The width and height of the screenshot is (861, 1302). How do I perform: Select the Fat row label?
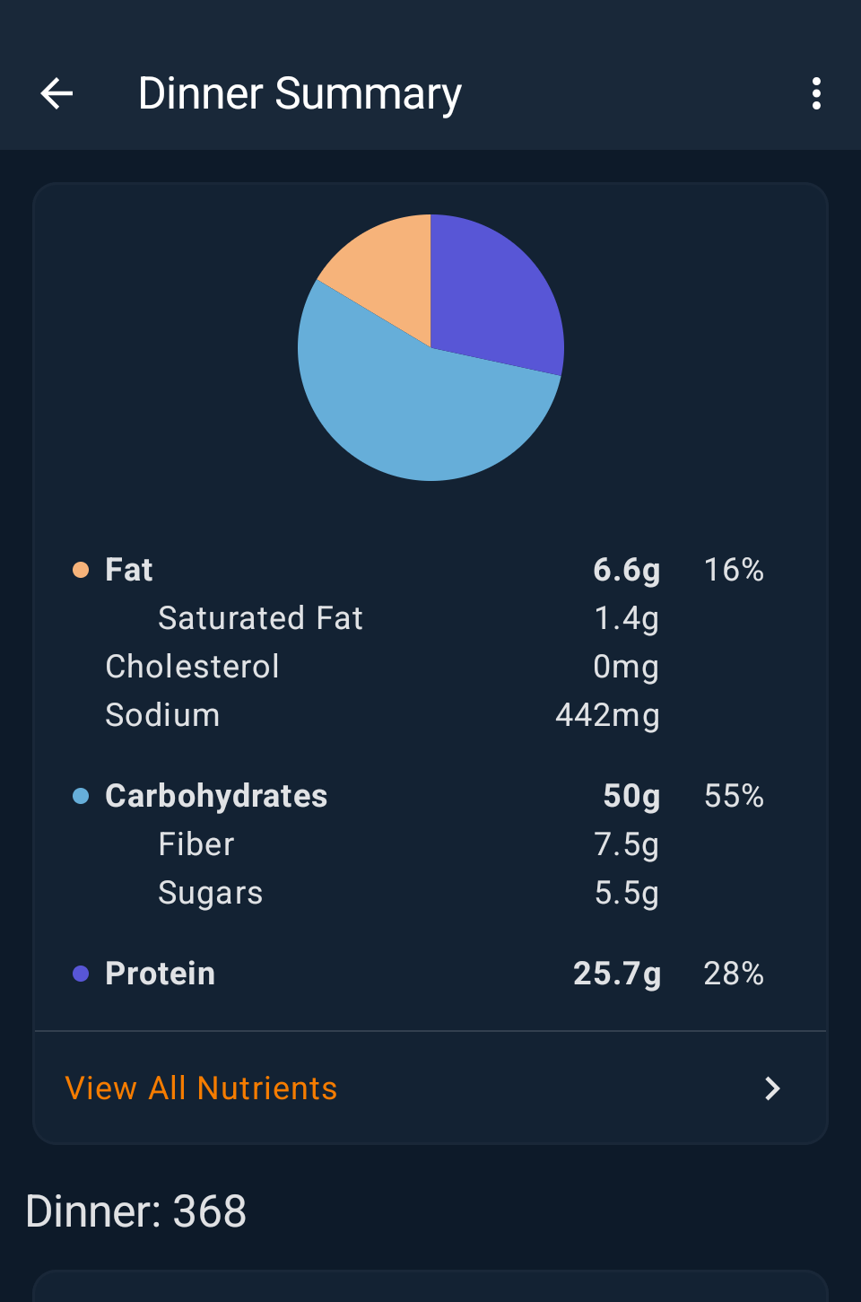click(x=129, y=570)
